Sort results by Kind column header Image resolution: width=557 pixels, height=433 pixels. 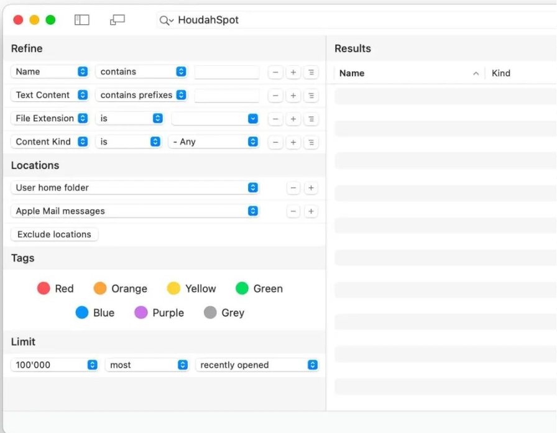(522, 73)
